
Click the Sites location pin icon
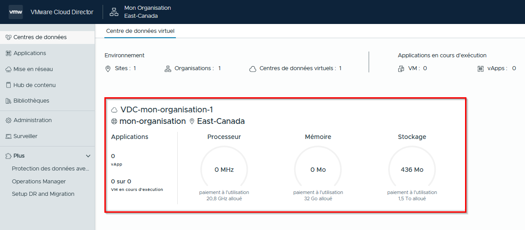point(108,69)
